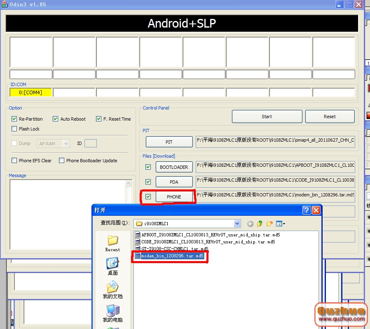Expand the 查找范围 folder dropdown

(x=237, y=224)
